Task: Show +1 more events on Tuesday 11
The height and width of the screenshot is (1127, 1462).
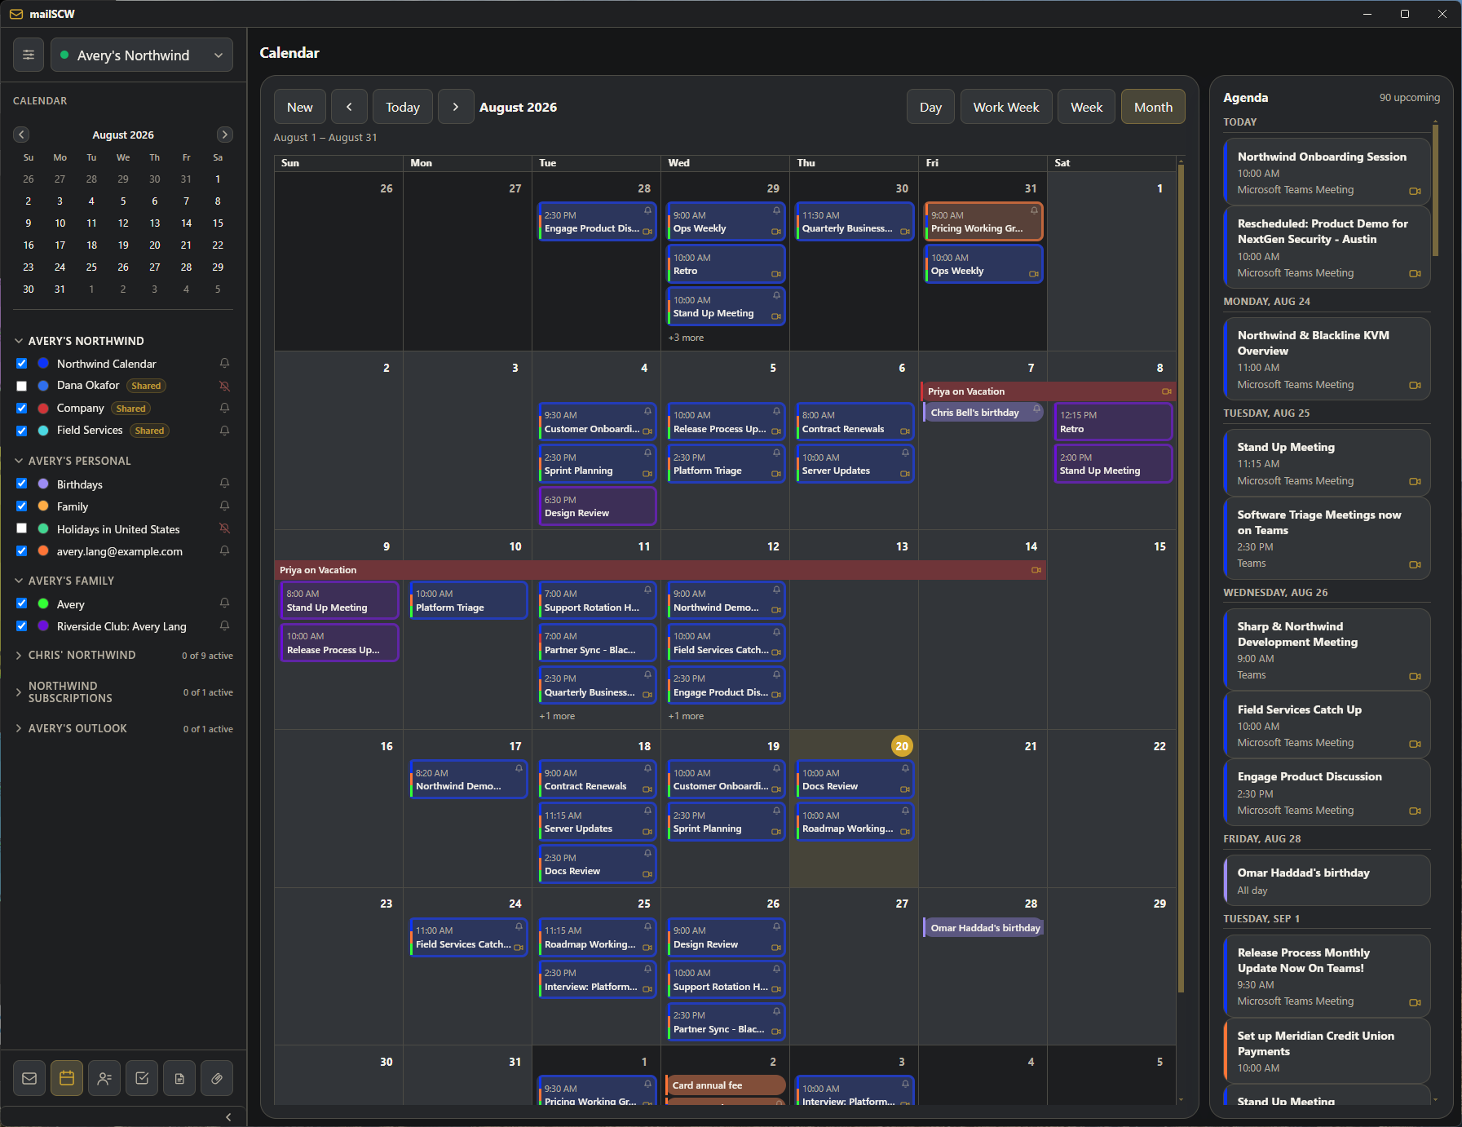Action: 557,716
